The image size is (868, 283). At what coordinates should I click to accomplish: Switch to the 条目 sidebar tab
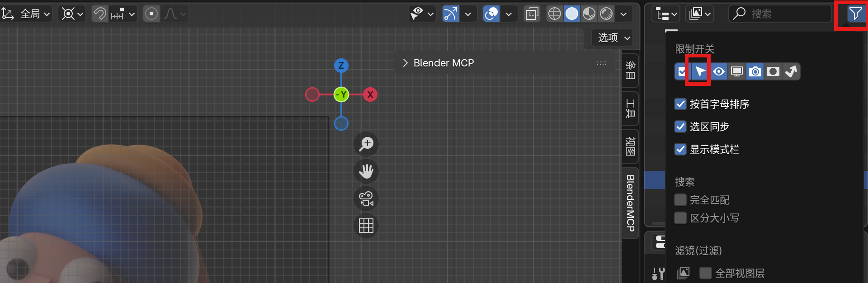(x=630, y=70)
